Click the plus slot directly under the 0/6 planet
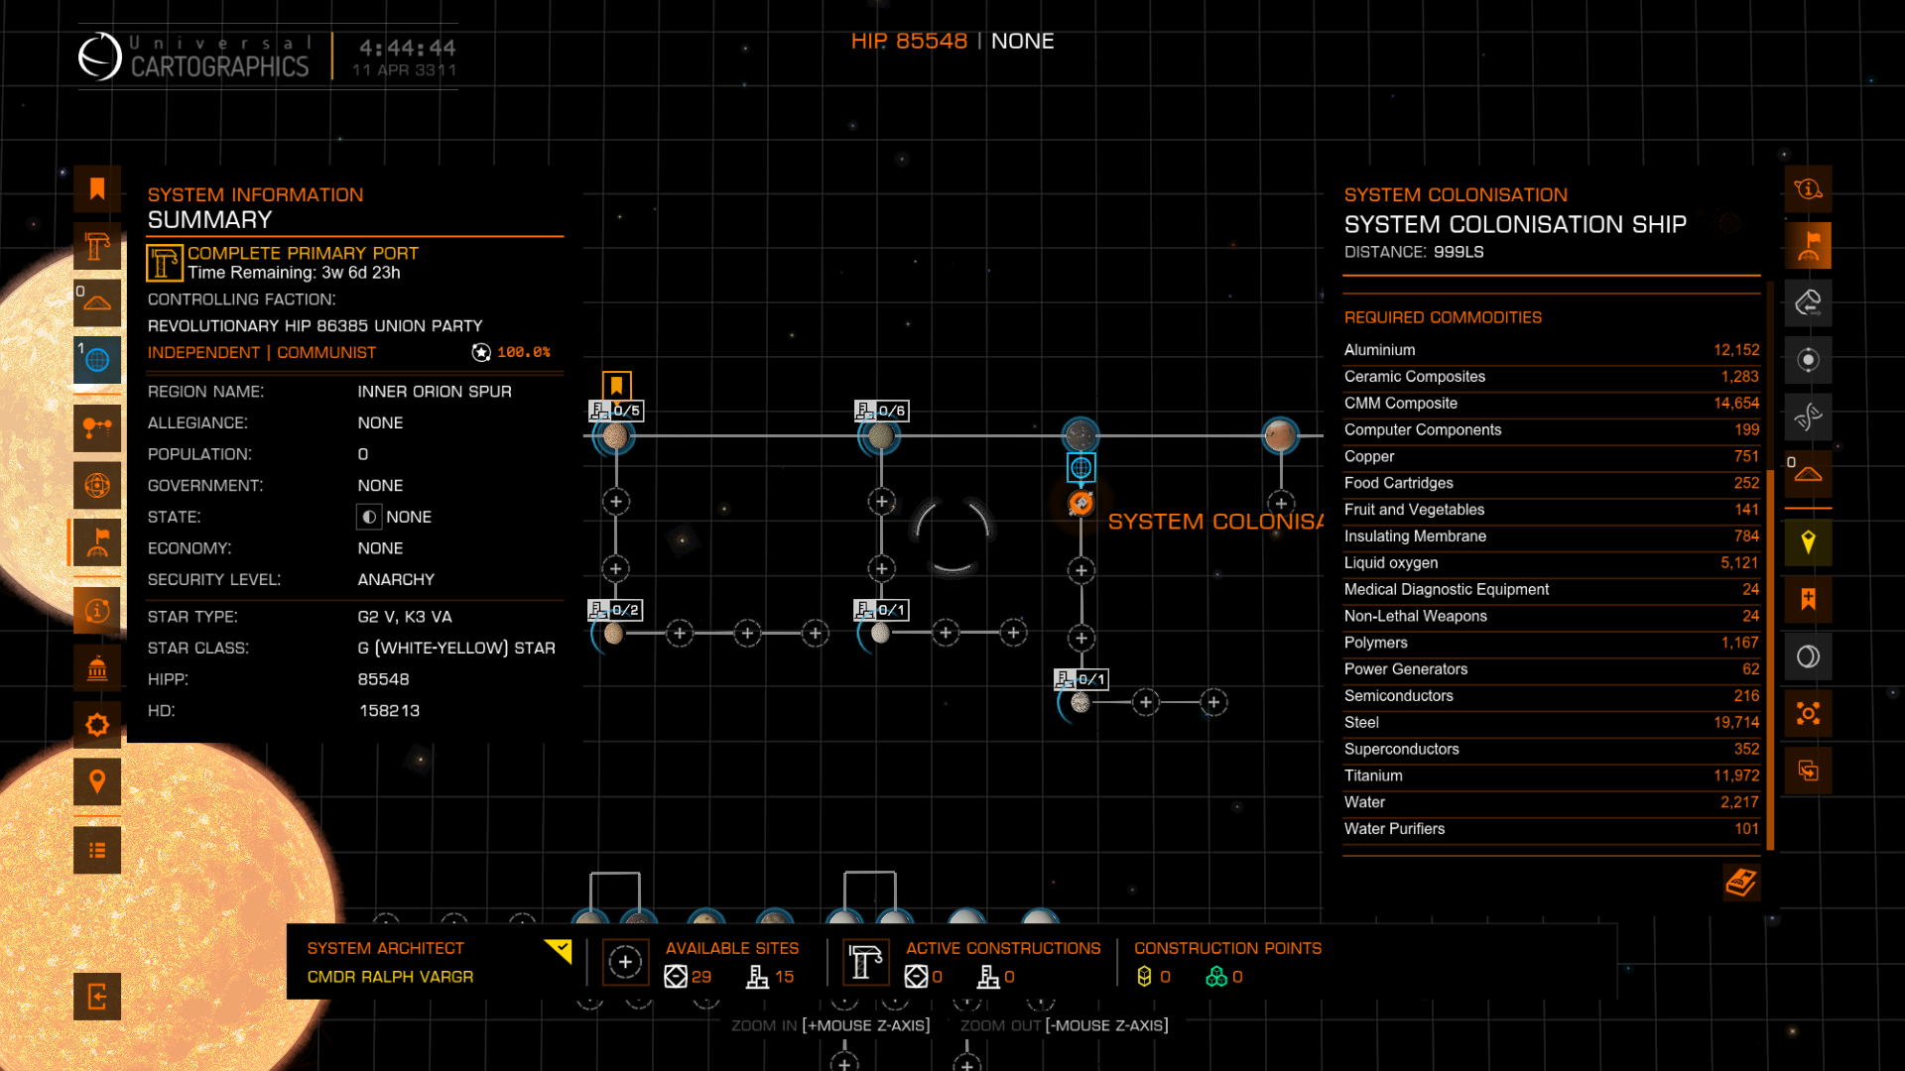Viewport: 1905px width, 1071px height. click(881, 502)
